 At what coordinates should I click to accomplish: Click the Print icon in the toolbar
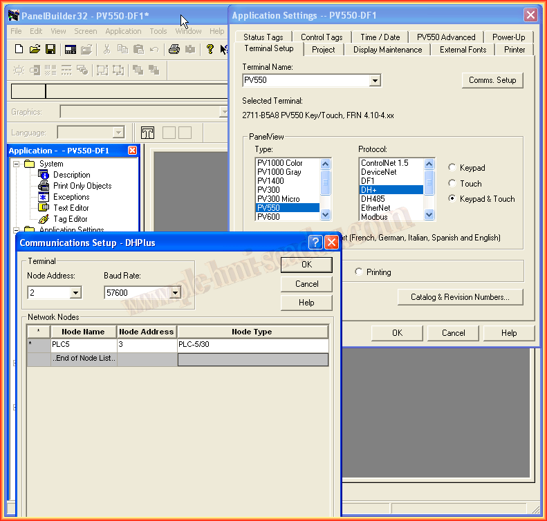point(174,49)
